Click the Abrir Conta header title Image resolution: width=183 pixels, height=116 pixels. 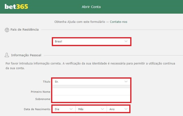tap(91, 7)
